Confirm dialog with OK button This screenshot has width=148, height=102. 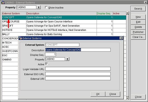tap(98, 94)
